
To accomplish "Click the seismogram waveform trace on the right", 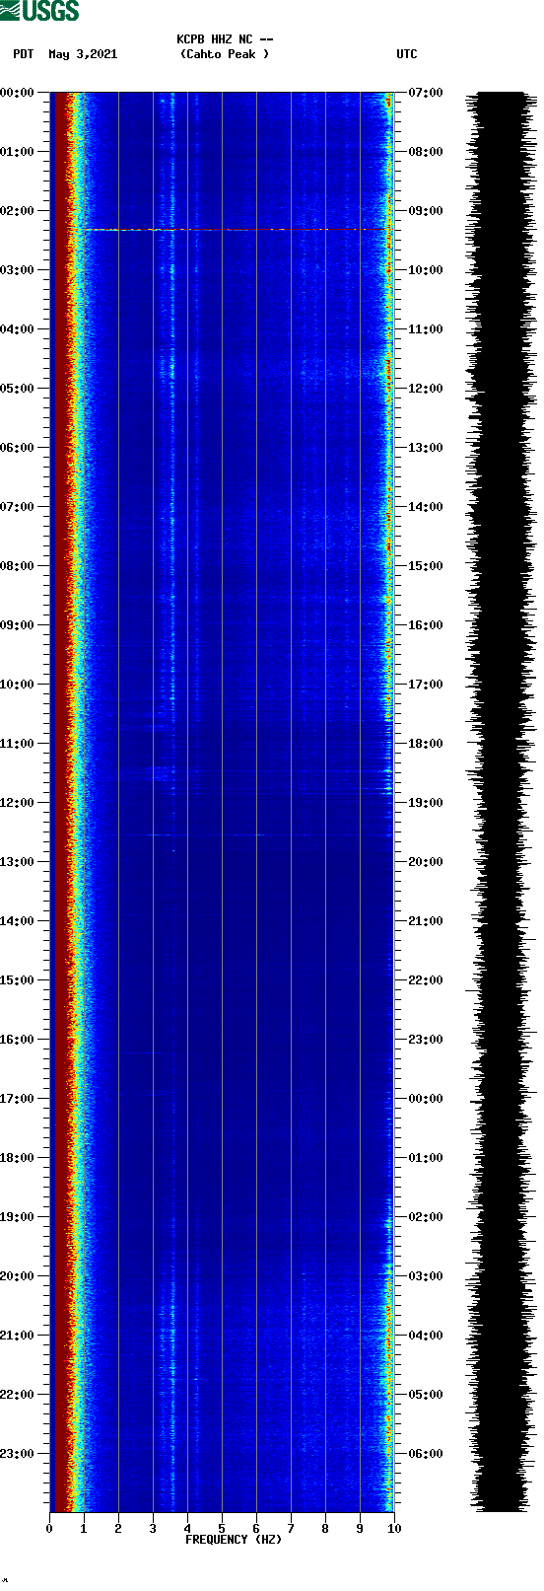I will (x=500, y=802).
